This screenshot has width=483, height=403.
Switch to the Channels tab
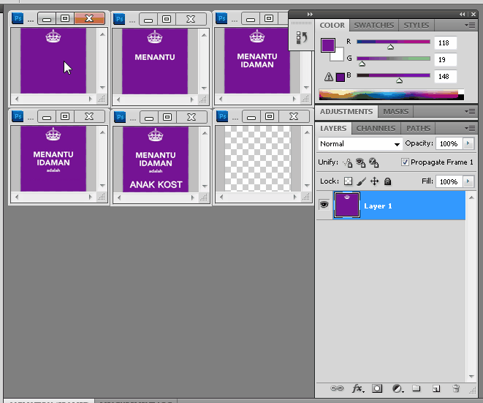pyautogui.click(x=376, y=128)
